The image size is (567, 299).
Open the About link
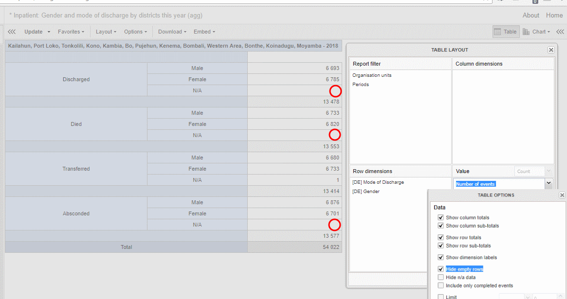coord(530,15)
